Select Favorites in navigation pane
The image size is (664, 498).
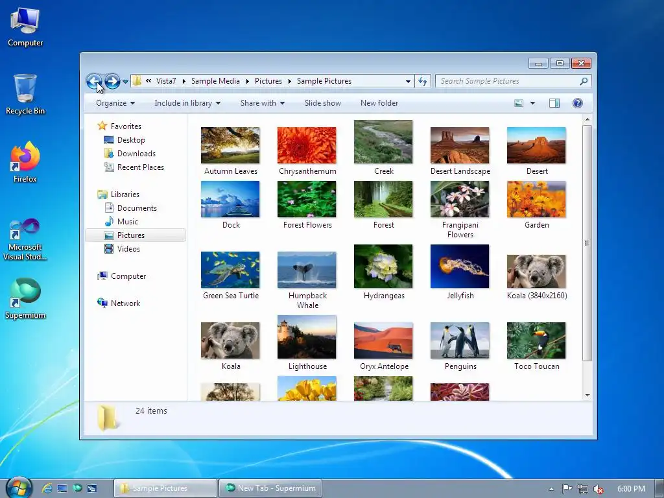tap(119, 126)
